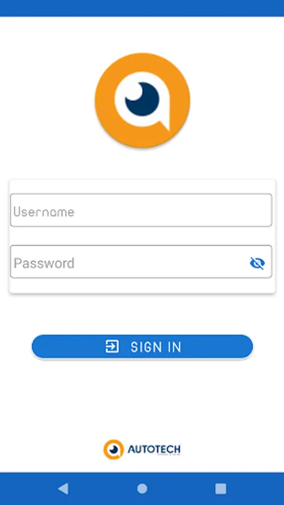Click the white login card's bottom edge
Screen dimensions: 284x505
point(142,292)
